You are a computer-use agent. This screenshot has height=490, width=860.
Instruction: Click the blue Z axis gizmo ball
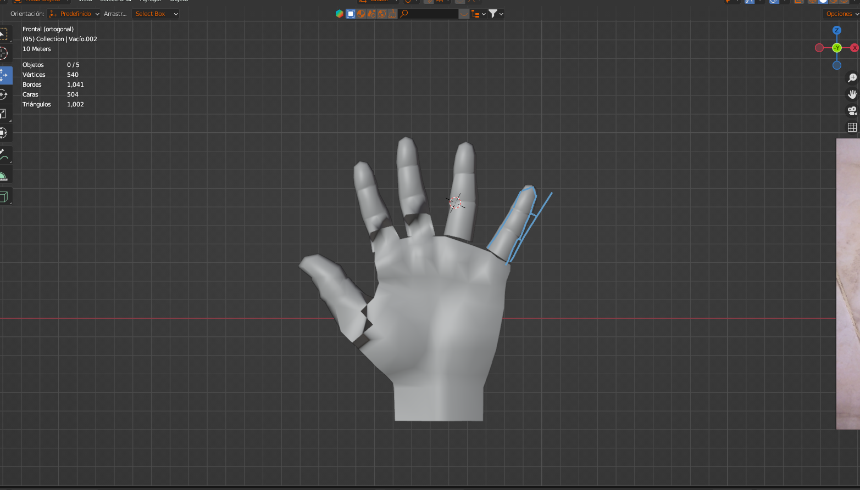837,31
